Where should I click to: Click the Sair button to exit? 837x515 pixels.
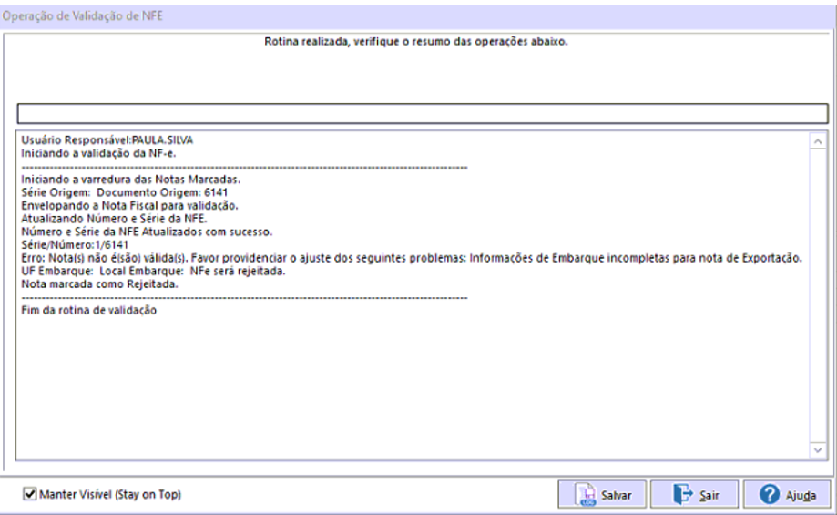coord(695,495)
